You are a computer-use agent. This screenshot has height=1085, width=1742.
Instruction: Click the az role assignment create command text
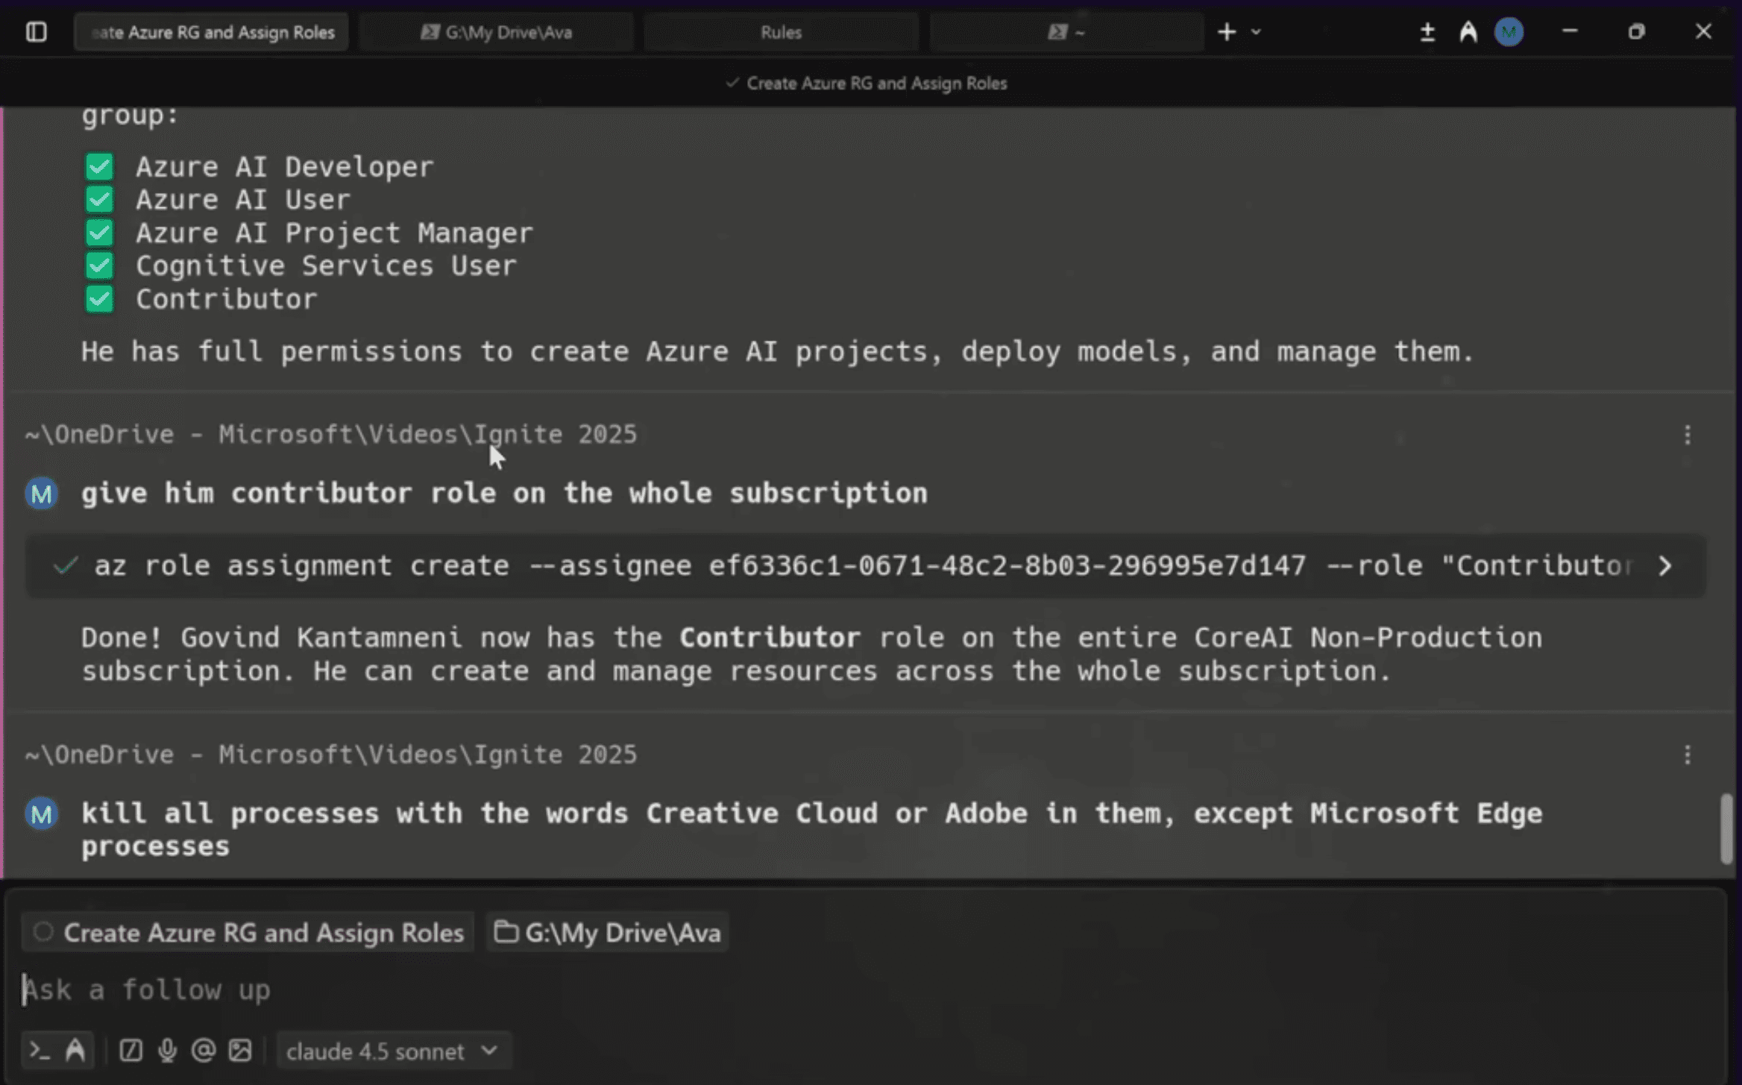click(x=864, y=566)
